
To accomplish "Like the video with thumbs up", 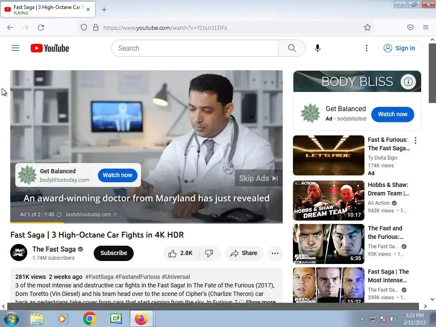I will click(x=181, y=253).
